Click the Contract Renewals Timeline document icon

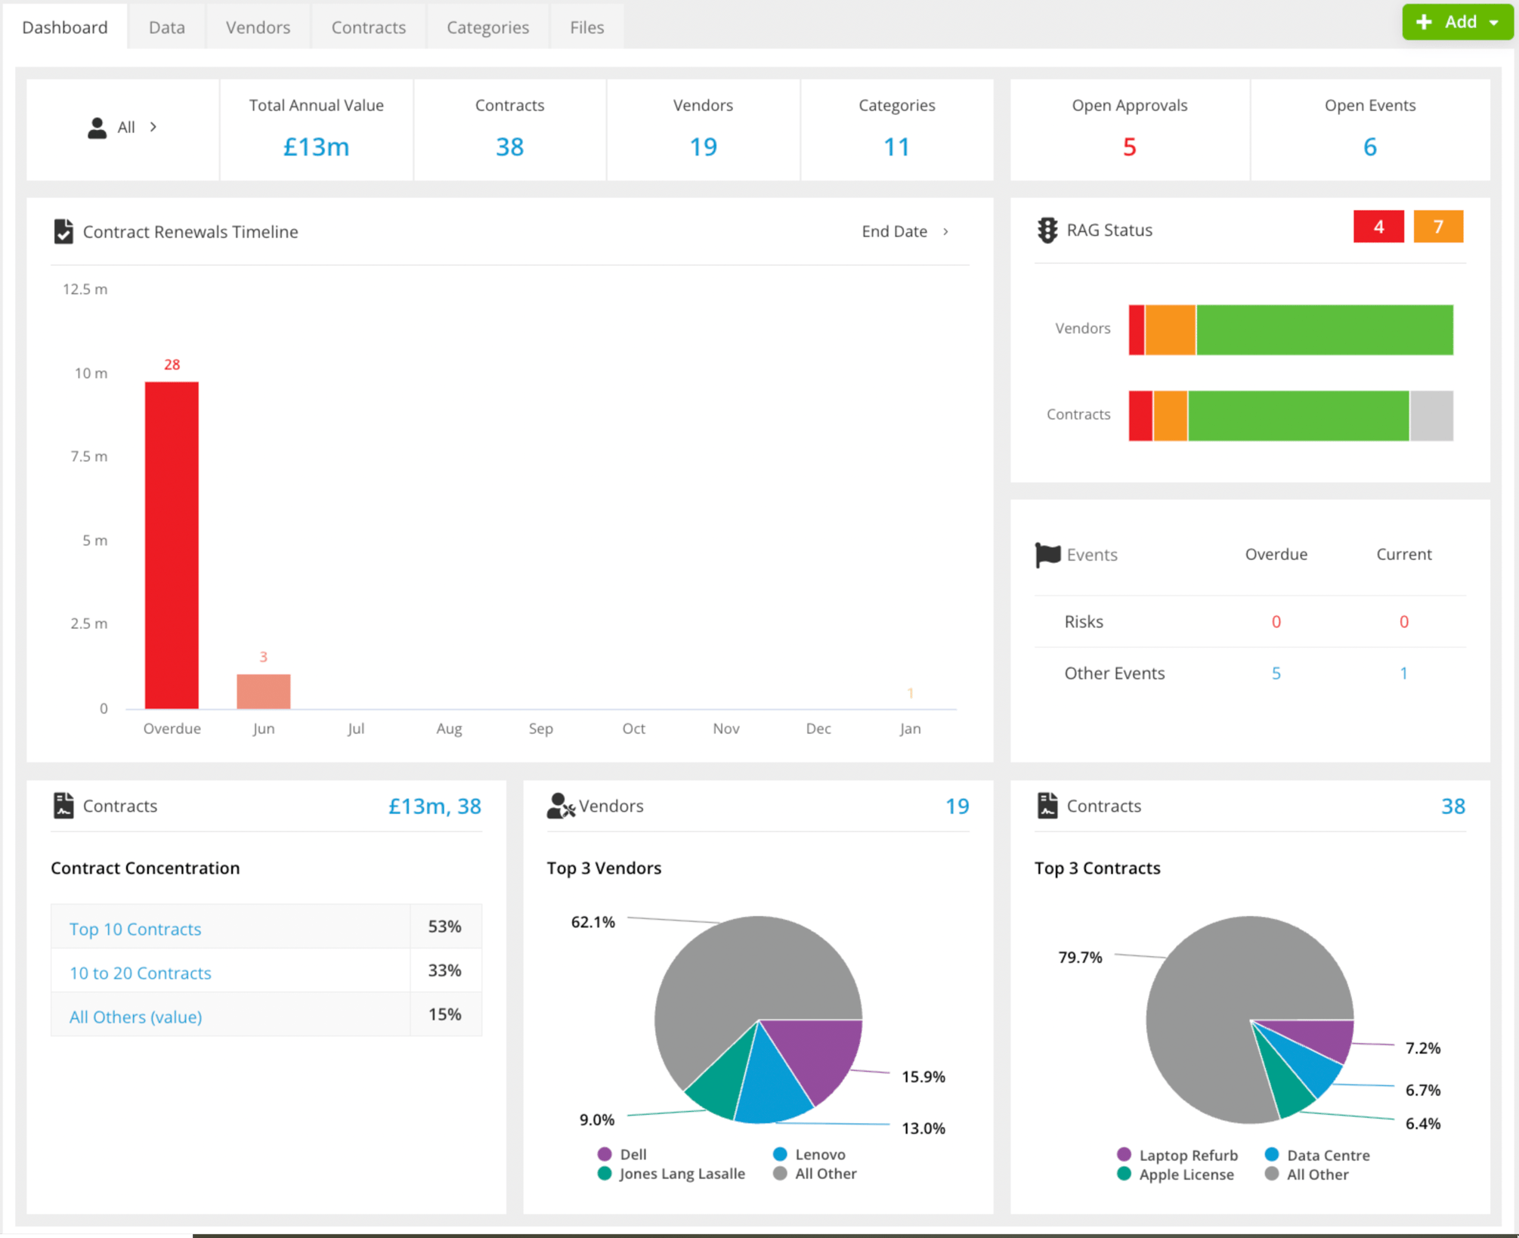coord(63,231)
